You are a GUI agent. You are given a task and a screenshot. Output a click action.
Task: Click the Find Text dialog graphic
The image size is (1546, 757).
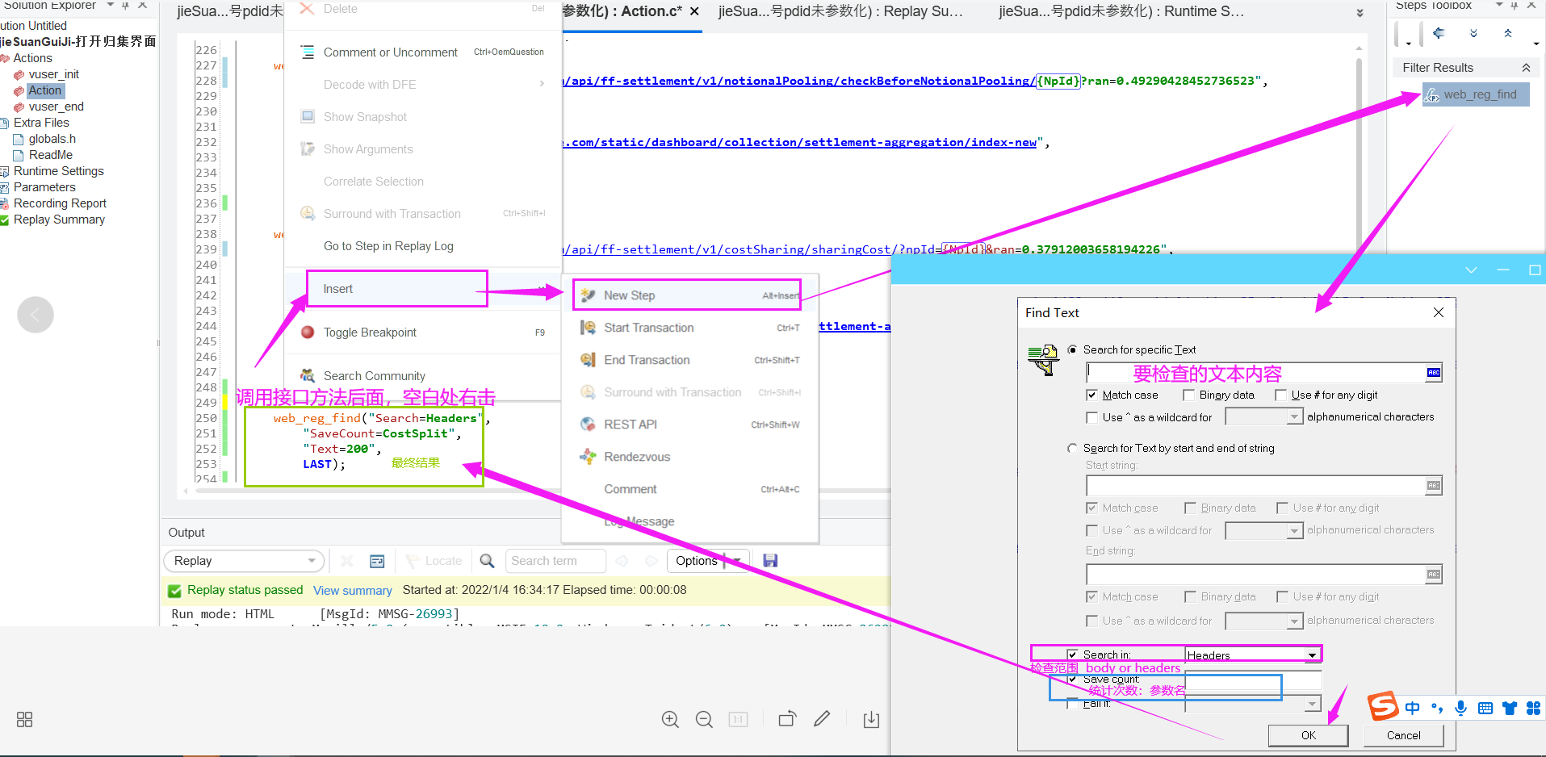point(1042,359)
